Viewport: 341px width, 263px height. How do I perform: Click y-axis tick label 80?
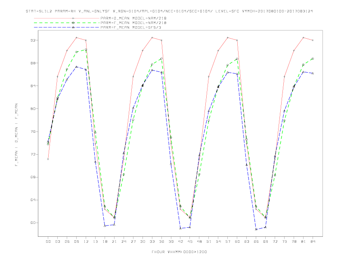[33, 109]
